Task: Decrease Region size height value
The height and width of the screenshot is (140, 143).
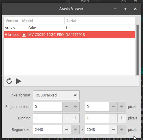Action: [x=113, y=130]
